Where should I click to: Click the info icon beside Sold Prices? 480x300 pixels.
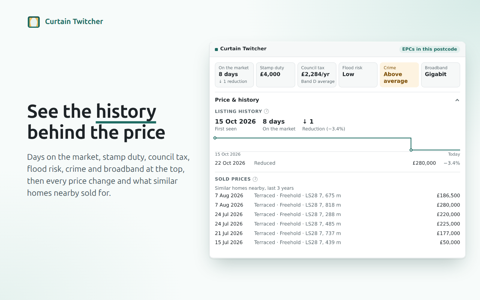point(255,179)
